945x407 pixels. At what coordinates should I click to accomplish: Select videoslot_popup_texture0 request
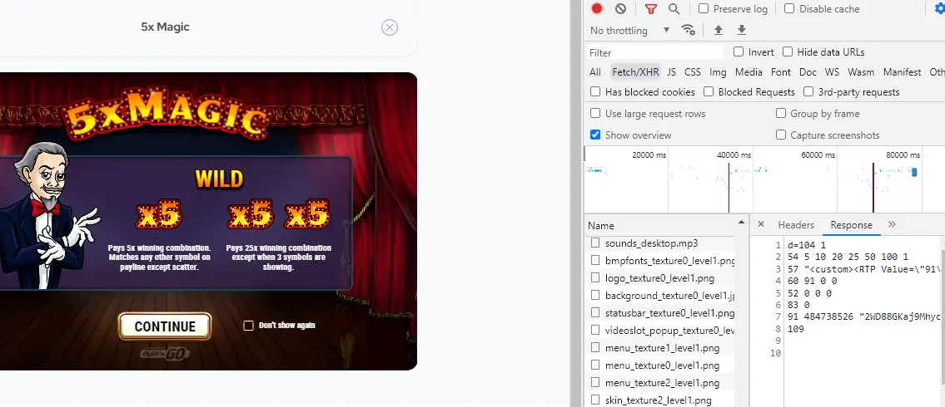(659, 331)
